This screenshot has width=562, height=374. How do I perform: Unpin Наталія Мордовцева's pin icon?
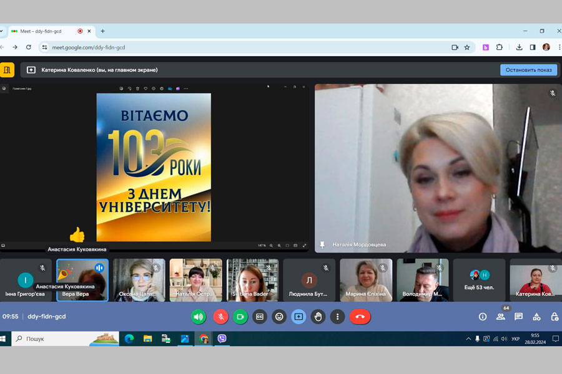point(322,244)
